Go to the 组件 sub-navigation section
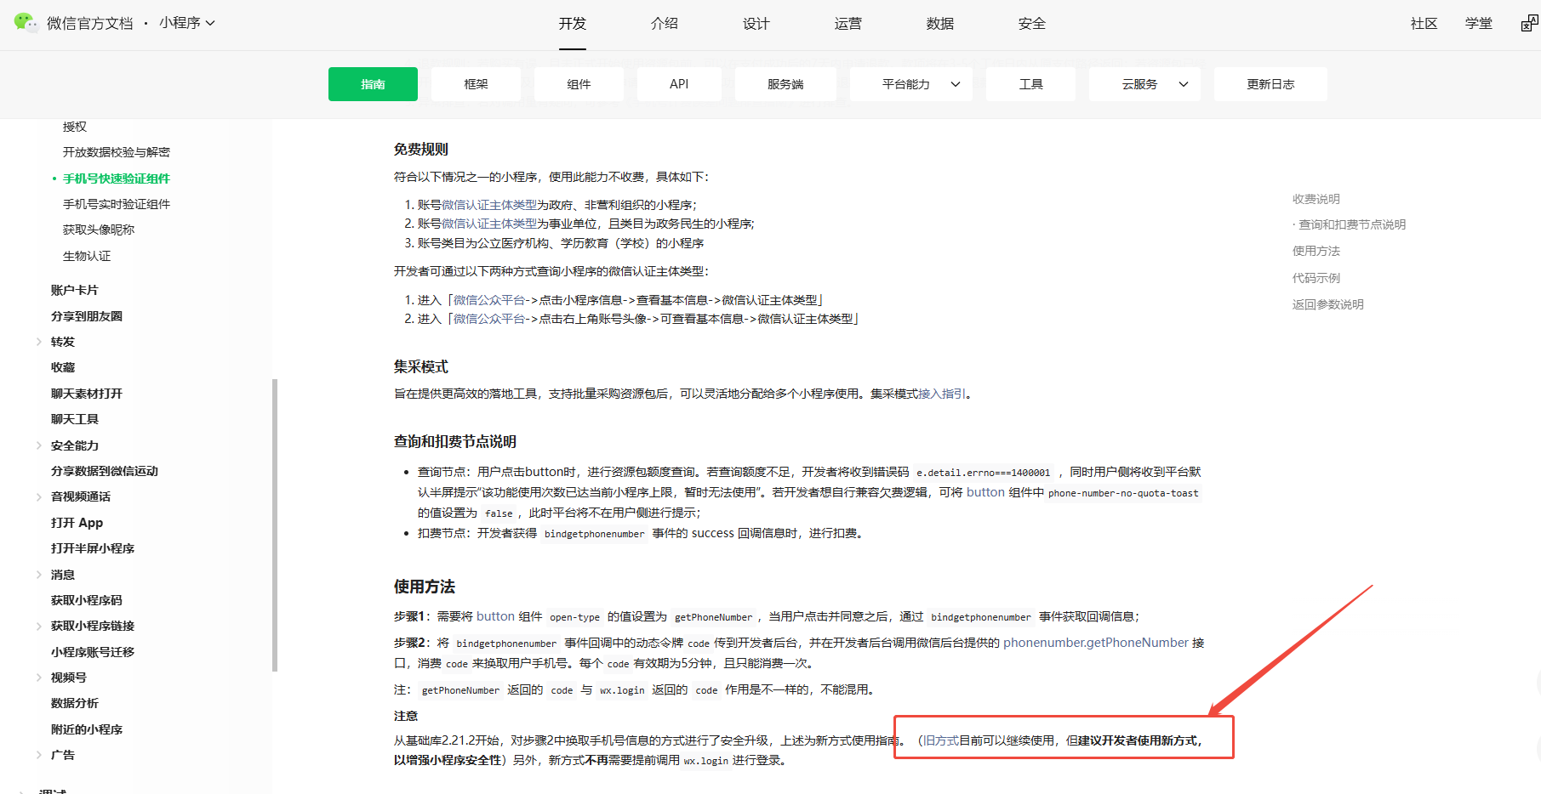 tap(579, 84)
